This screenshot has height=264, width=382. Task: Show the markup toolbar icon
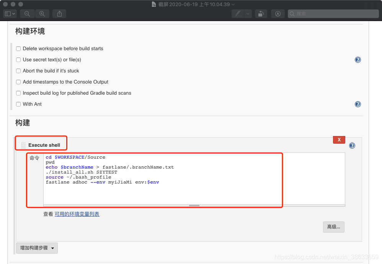pos(278,14)
